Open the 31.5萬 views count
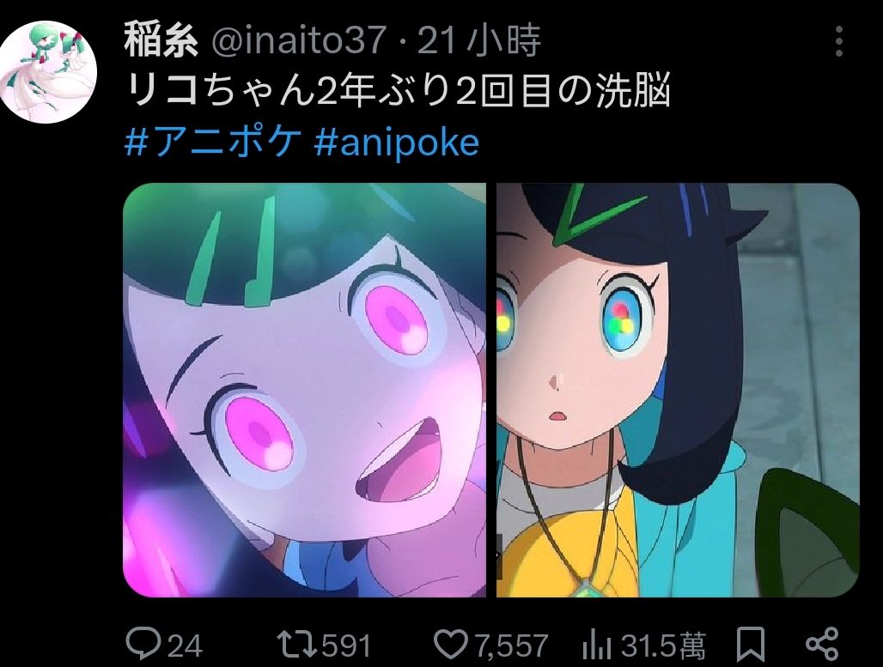Viewport: 883px width, 667px height. tap(662, 646)
